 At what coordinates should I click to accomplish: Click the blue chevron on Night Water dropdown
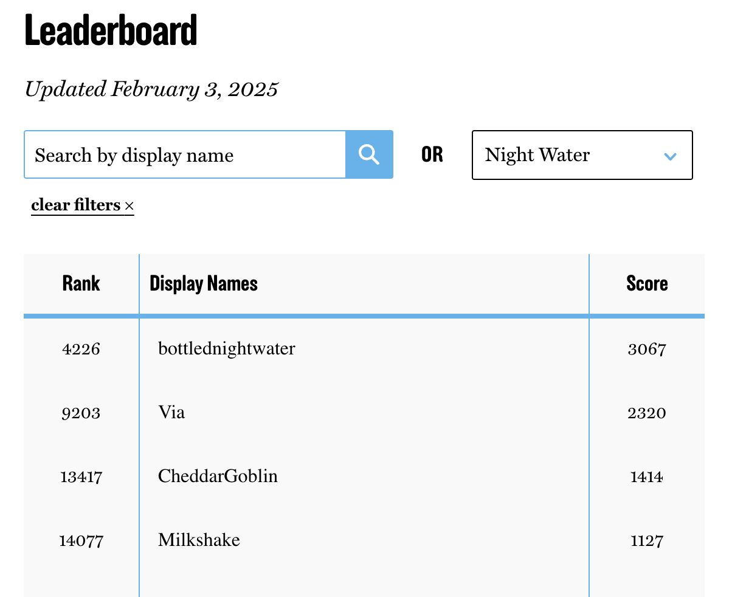tap(670, 156)
